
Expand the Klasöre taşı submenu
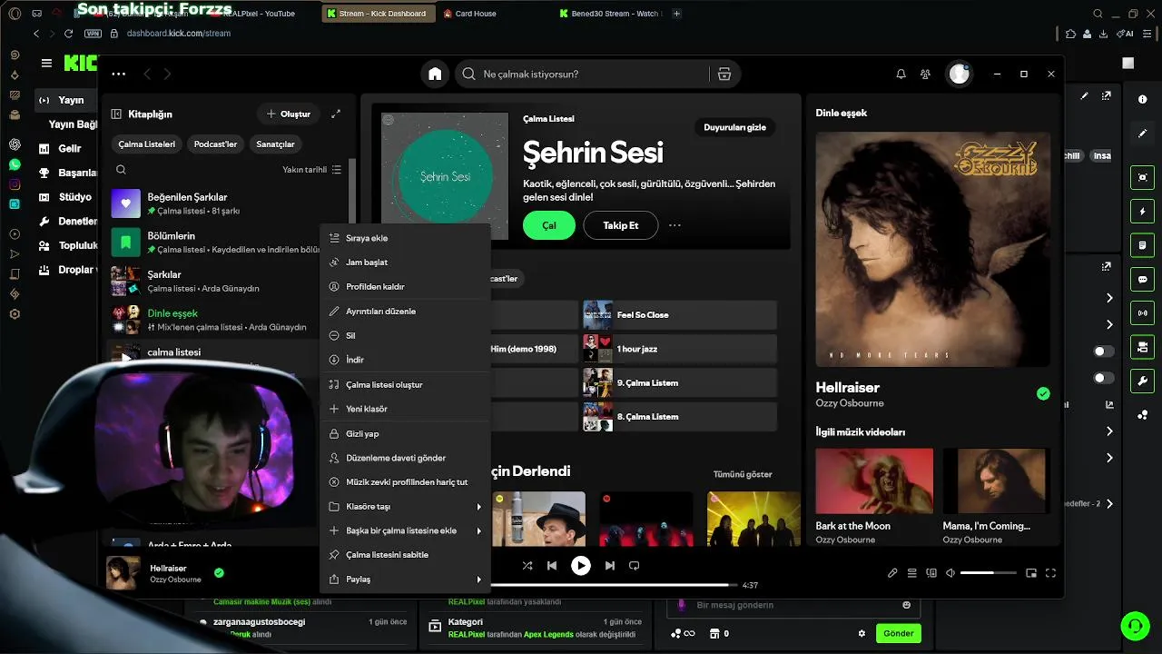pyautogui.click(x=404, y=506)
